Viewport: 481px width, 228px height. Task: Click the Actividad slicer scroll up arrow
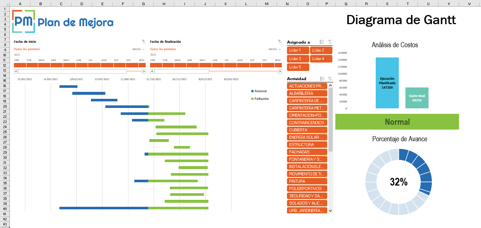click(x=330, y=86)
